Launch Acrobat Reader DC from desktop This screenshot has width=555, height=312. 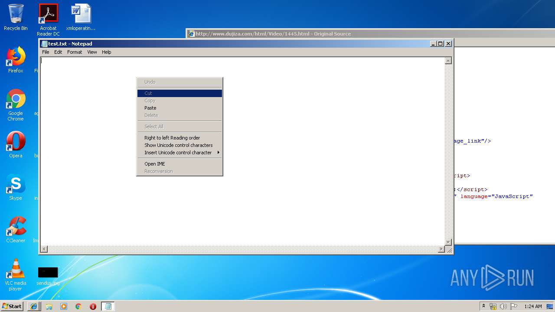click(x=48, y=19)
